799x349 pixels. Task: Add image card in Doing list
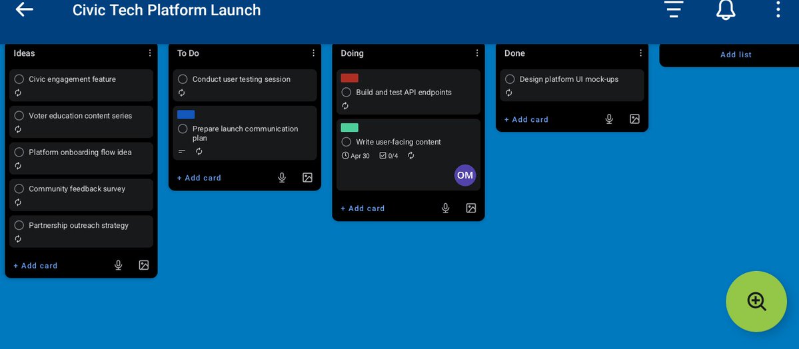[x=471, y=208]
